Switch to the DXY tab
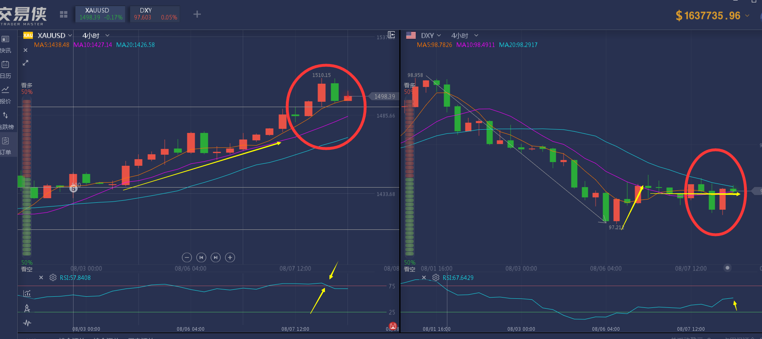This screenshot has height=339, width=762. pyautogui.click(x=155, y=14)
